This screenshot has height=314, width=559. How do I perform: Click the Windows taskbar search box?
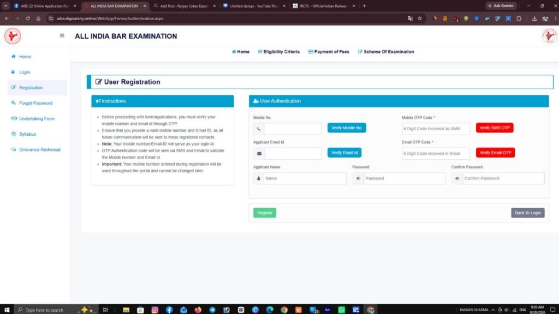coord(55,310)
